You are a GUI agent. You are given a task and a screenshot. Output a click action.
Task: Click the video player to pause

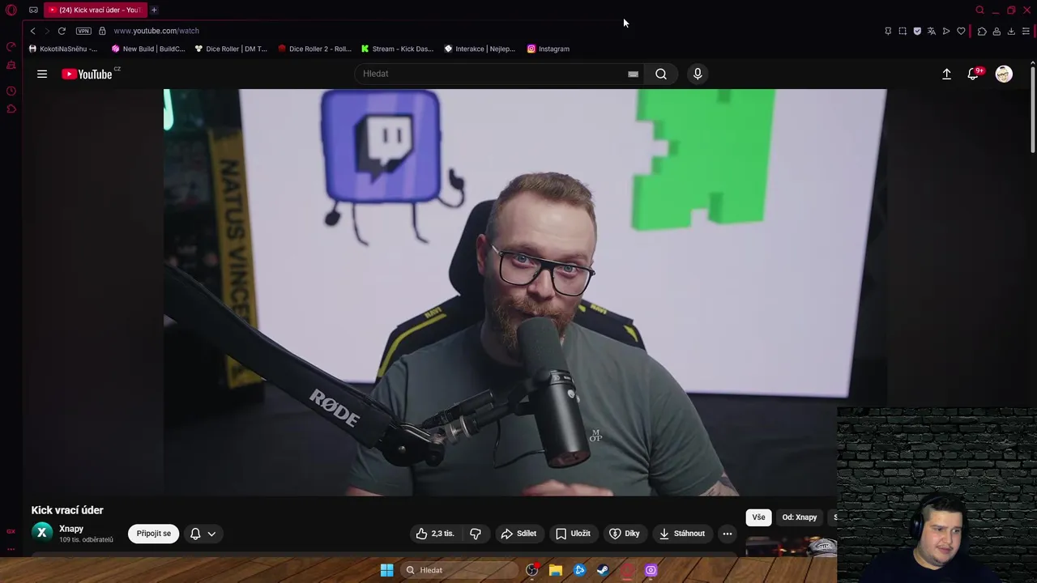point(525,292)
